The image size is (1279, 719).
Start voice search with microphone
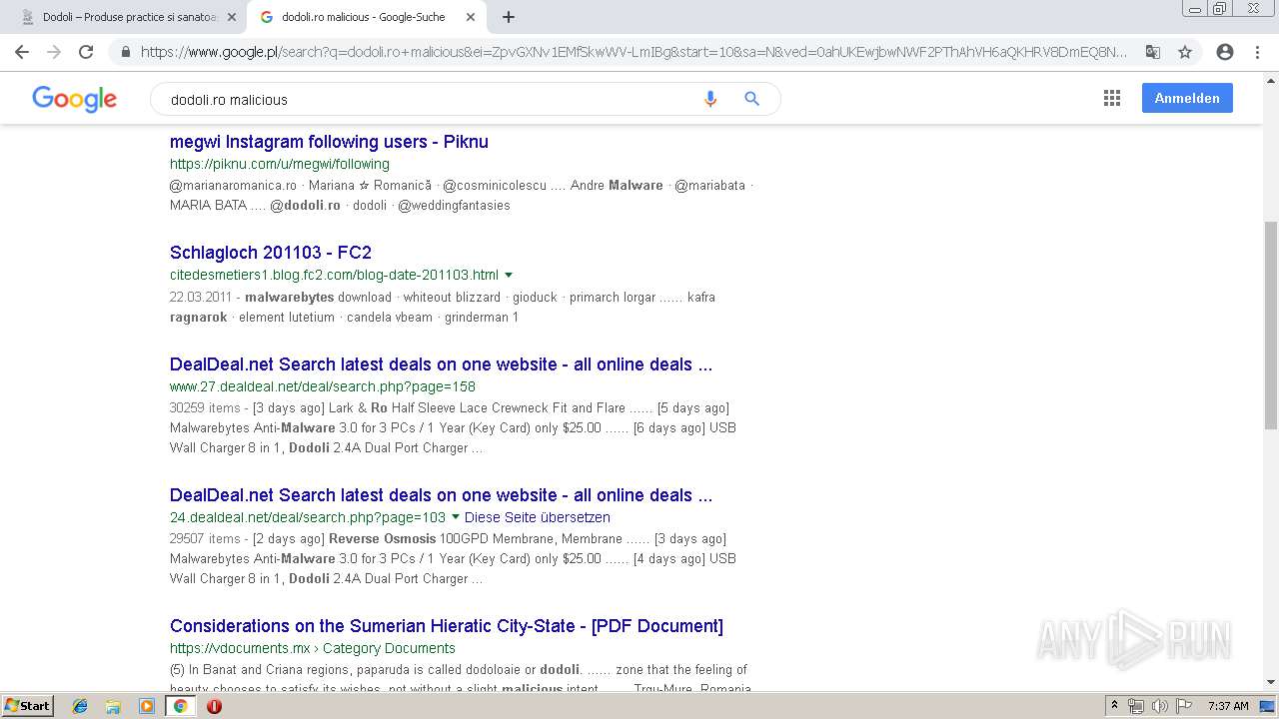(710, 99)
